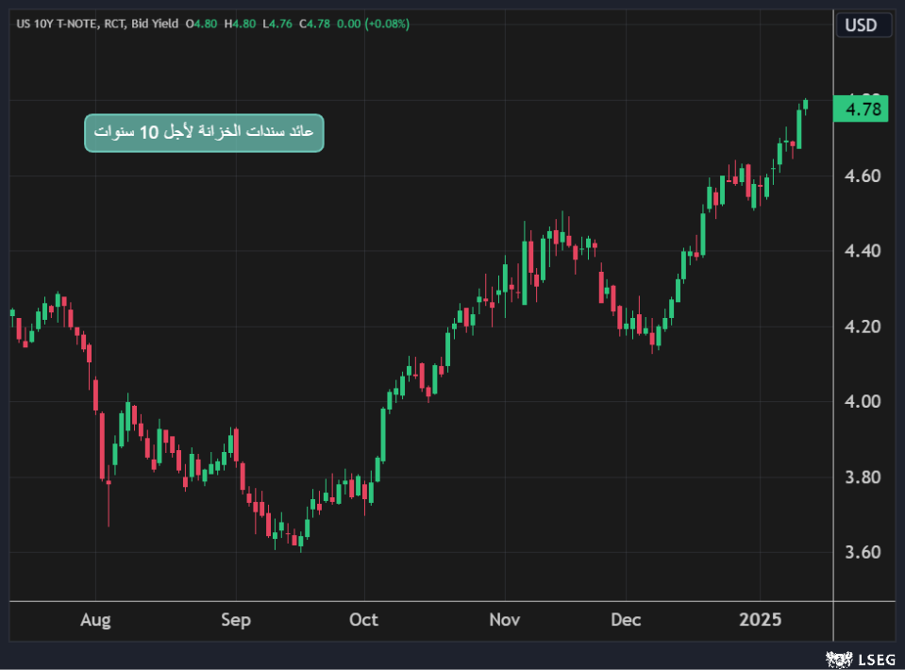Select the 2025 label on time axis

(761, 620)
